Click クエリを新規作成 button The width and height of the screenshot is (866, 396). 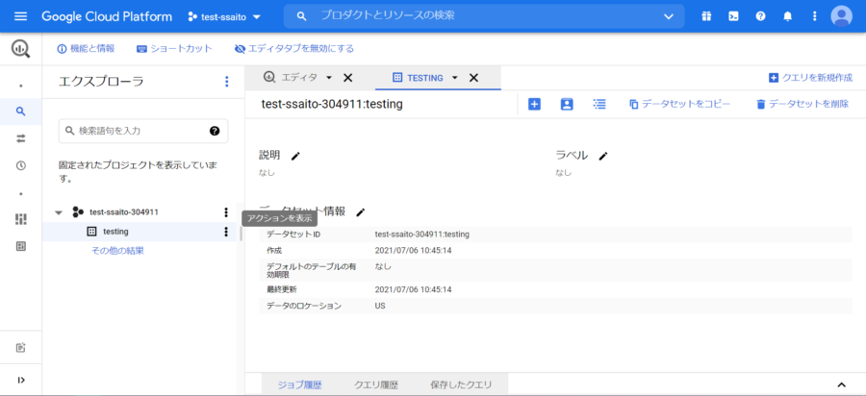coord(811,78)
